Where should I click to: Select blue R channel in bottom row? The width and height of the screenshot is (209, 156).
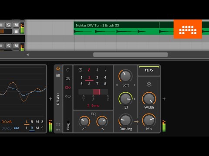[32, 128]
